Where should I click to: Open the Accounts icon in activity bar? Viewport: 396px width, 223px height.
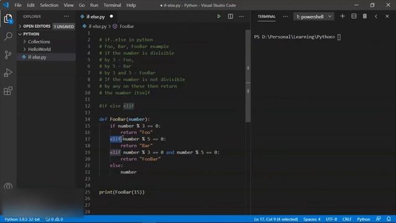point(8,186)
